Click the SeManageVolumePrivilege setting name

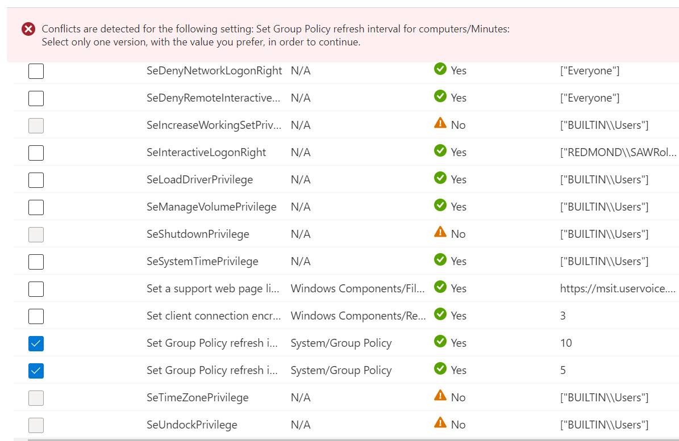(211, 207)
